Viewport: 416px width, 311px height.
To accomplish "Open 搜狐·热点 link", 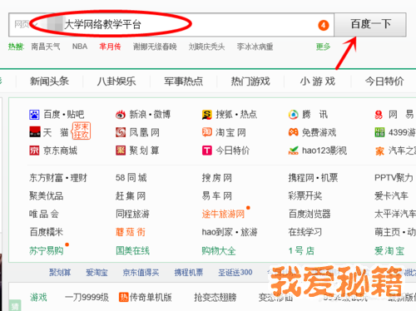I will (236, 115).
